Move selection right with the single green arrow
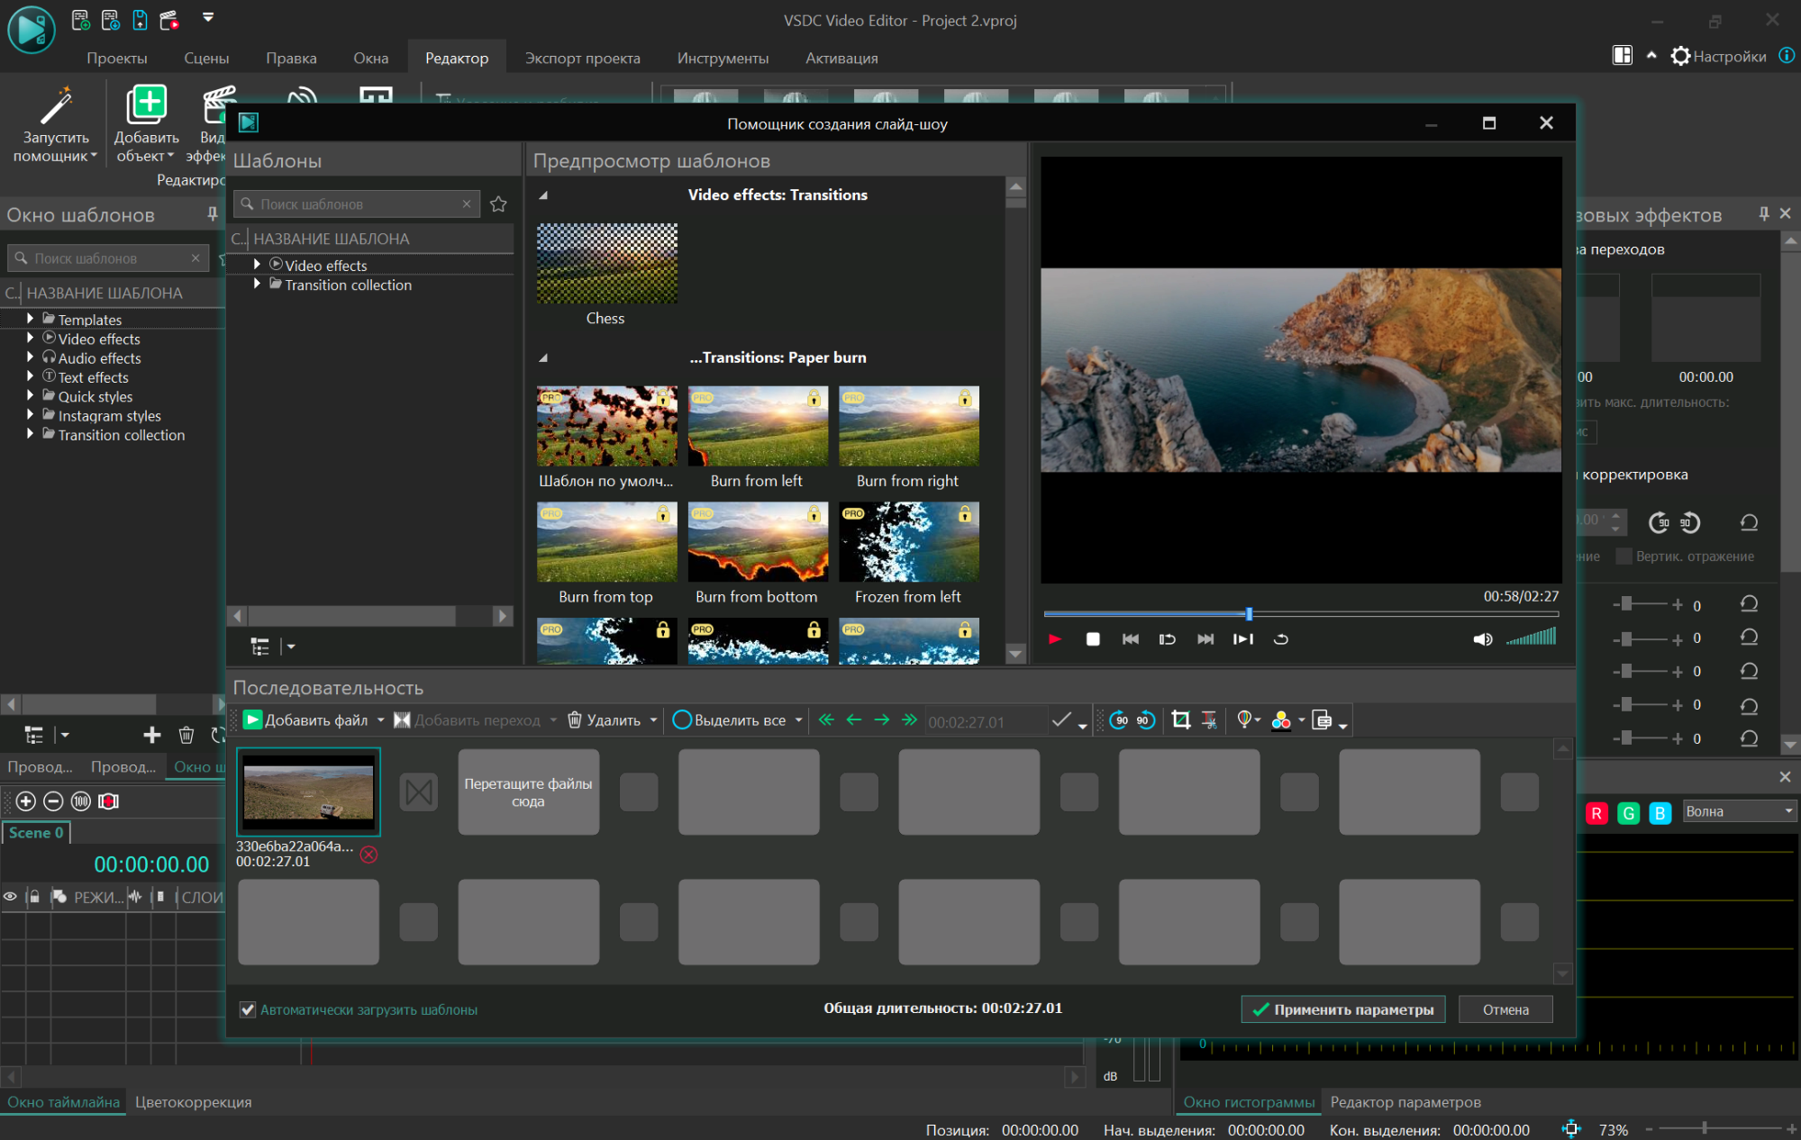 (882, 719)
